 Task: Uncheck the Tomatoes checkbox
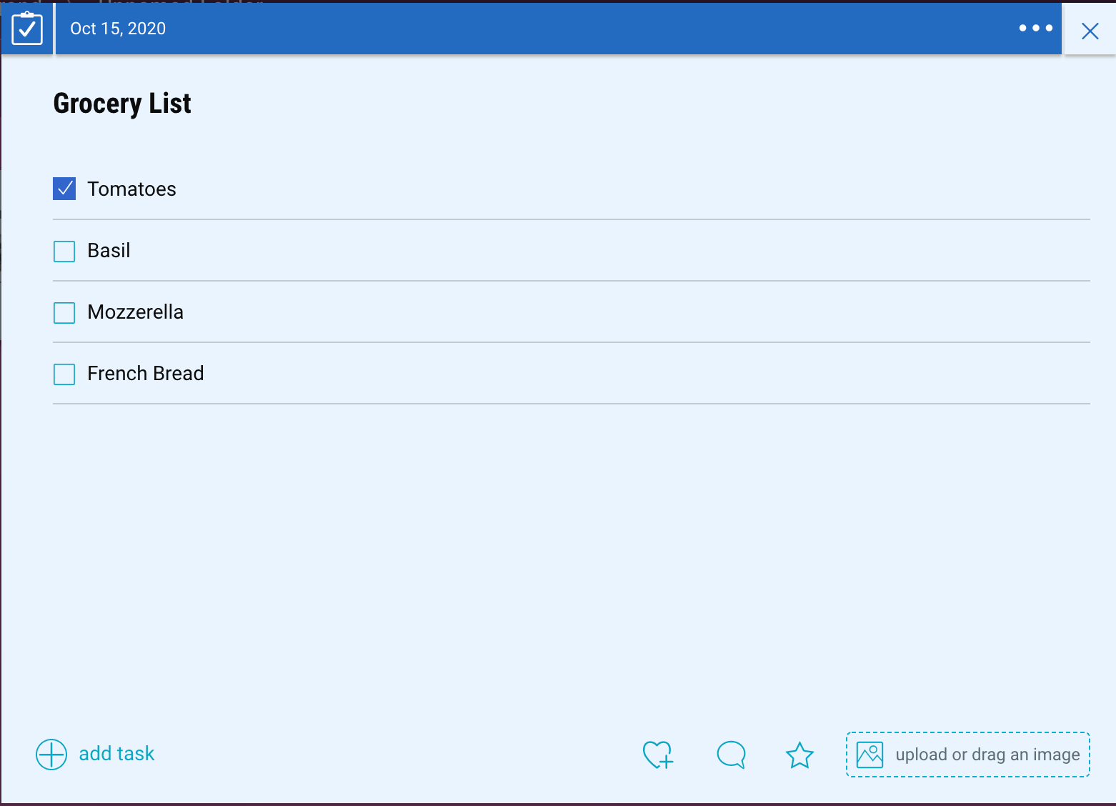coord(64,189)
